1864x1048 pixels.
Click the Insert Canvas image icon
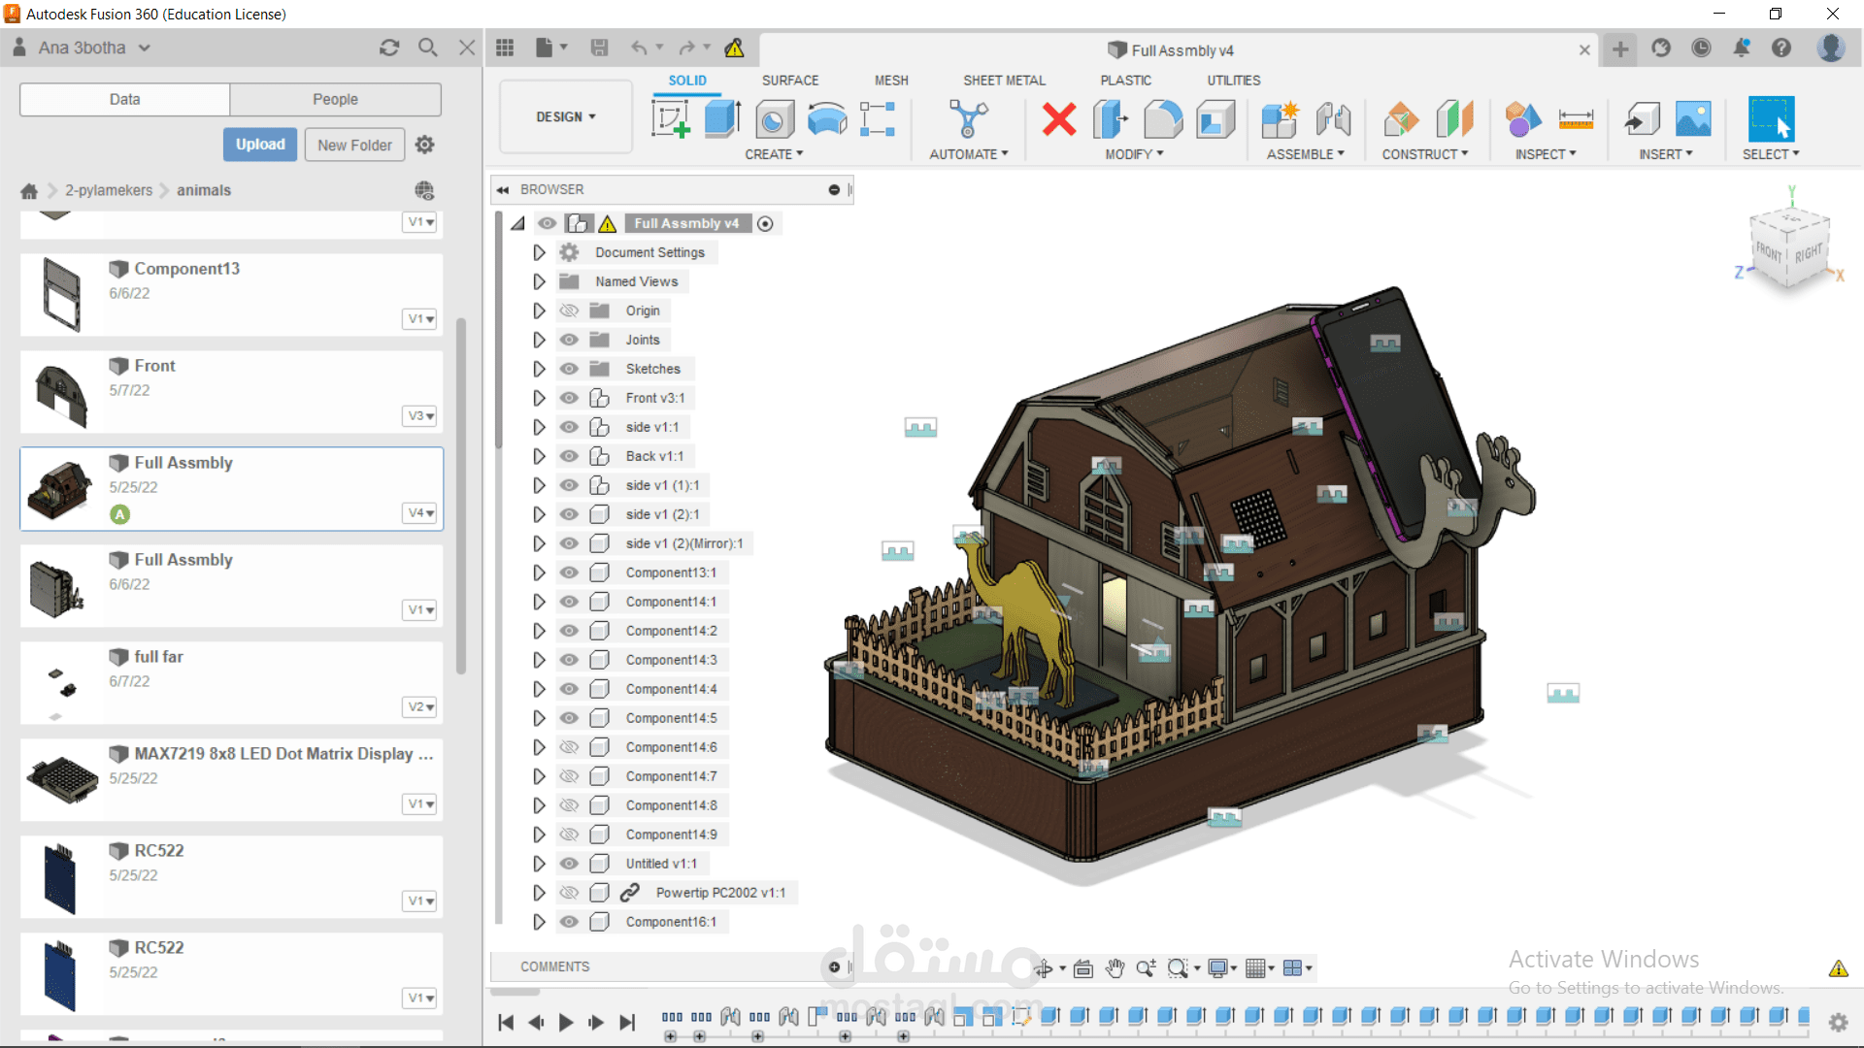1693,119
